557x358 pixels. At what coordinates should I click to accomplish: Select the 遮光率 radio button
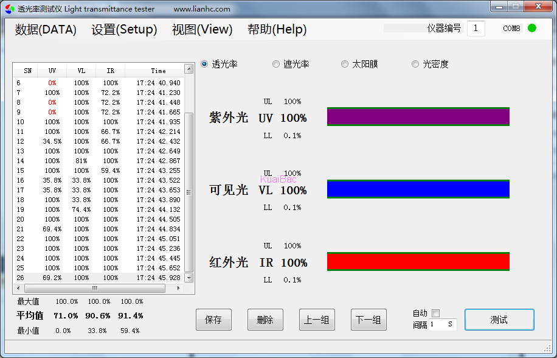pyautogui.click(x=276, y=64)
